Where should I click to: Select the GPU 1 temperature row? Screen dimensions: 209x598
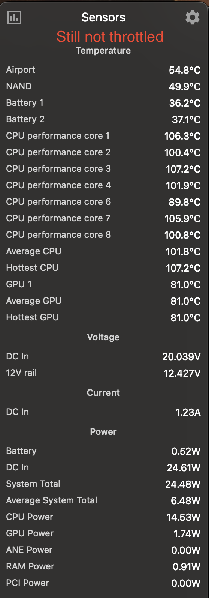tap(103, 284)
